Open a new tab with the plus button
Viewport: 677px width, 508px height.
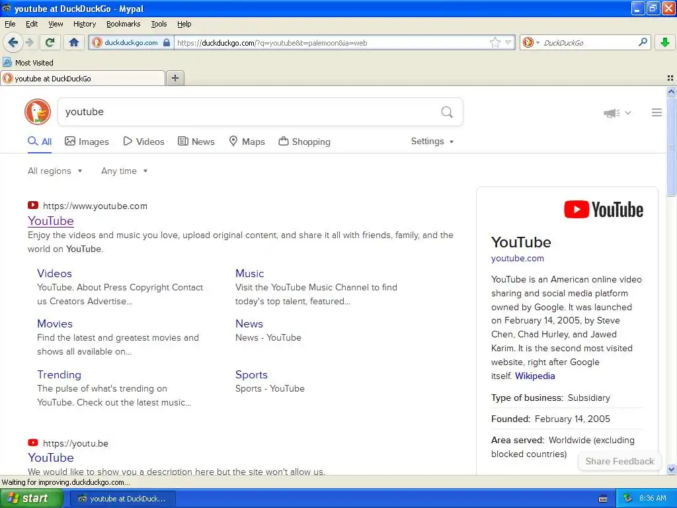175,78
